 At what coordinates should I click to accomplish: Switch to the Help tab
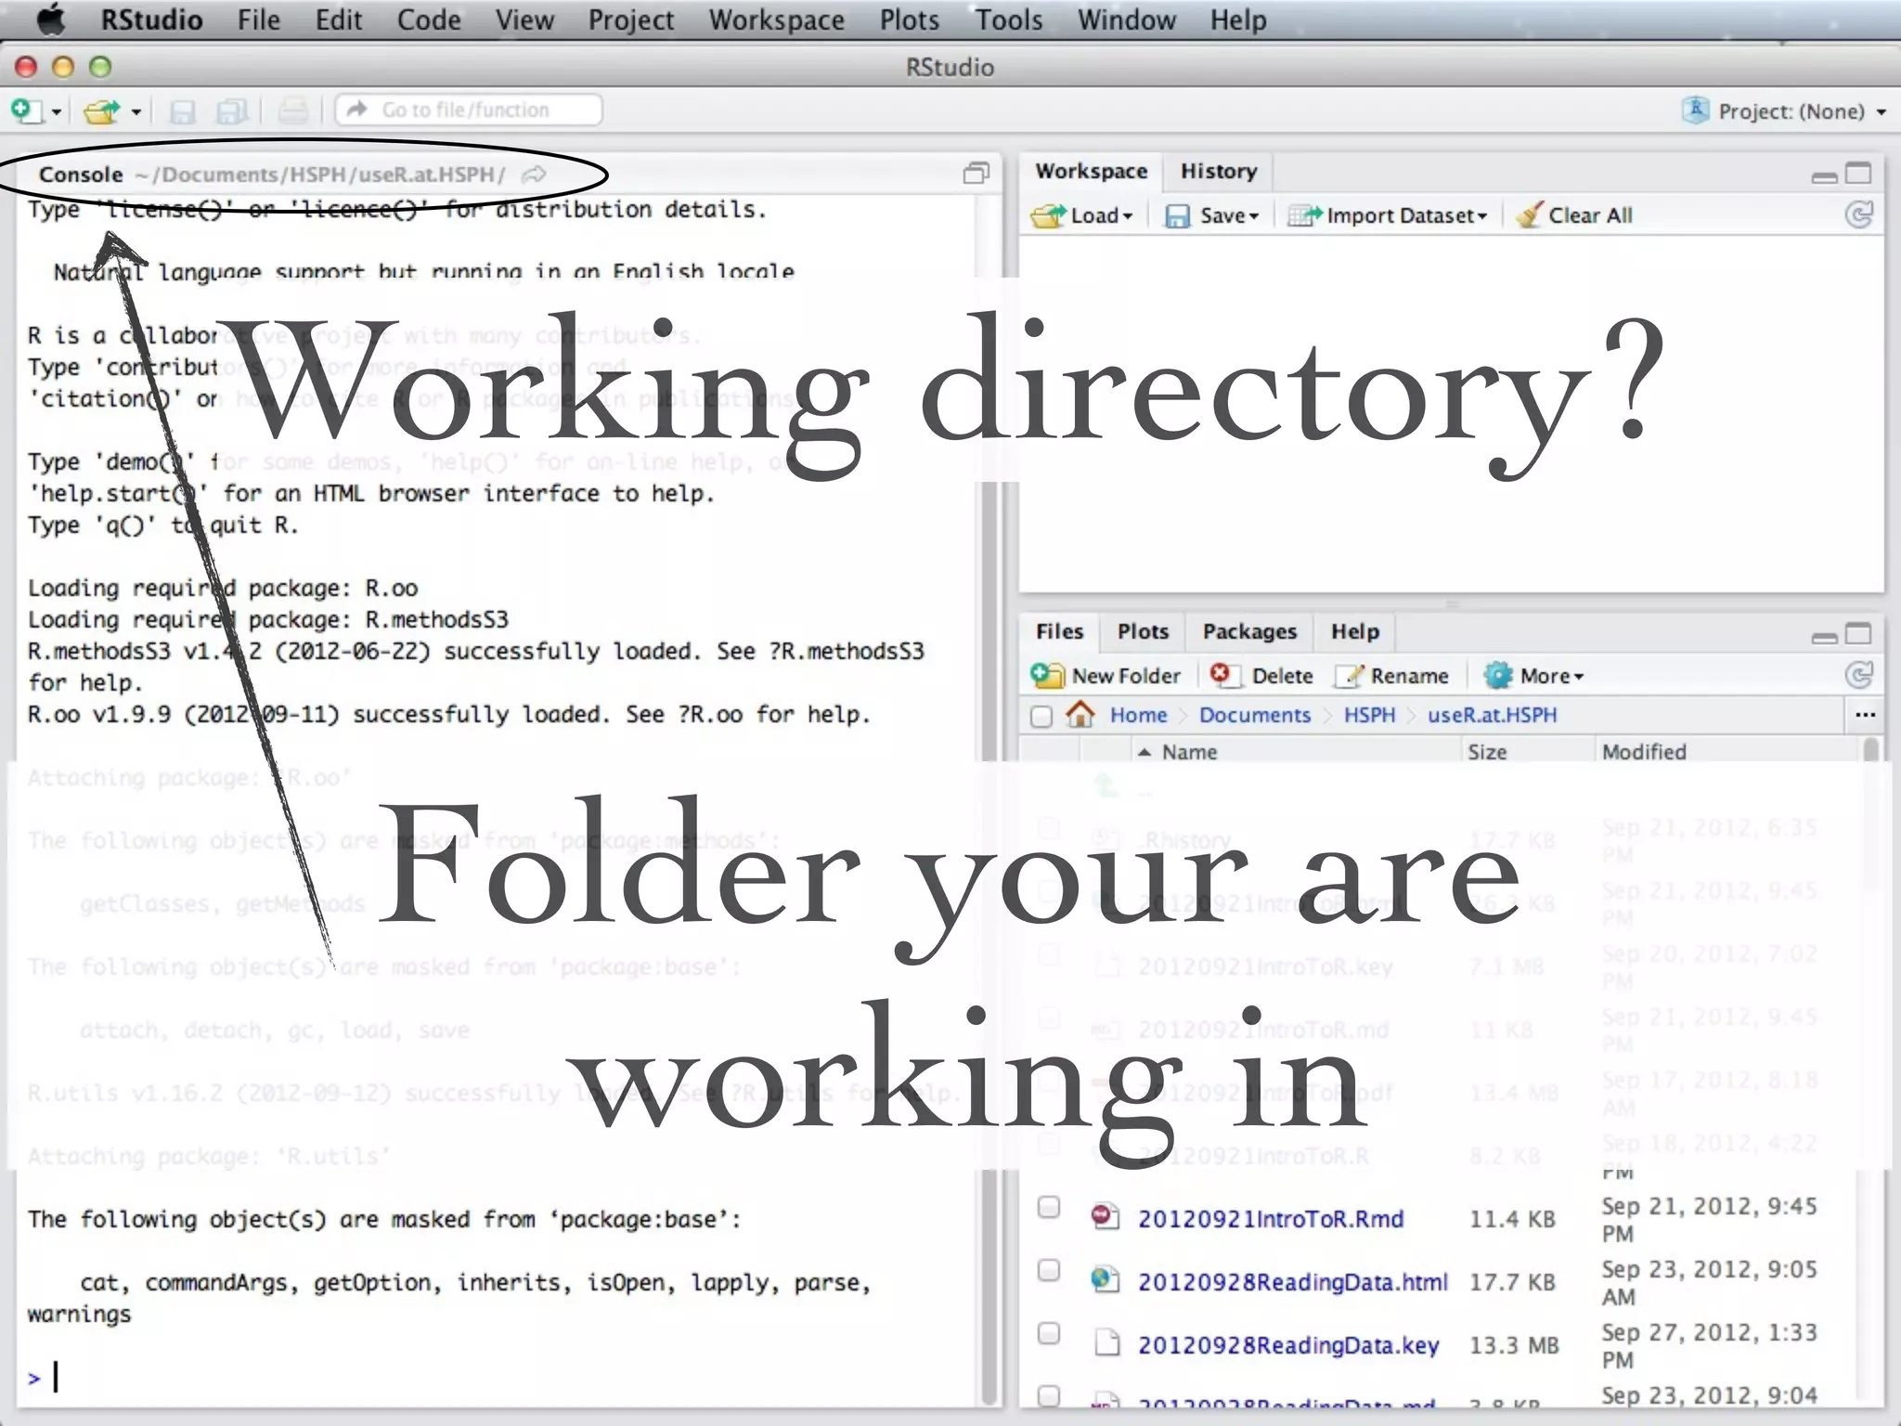click(x=1355, y=631)
